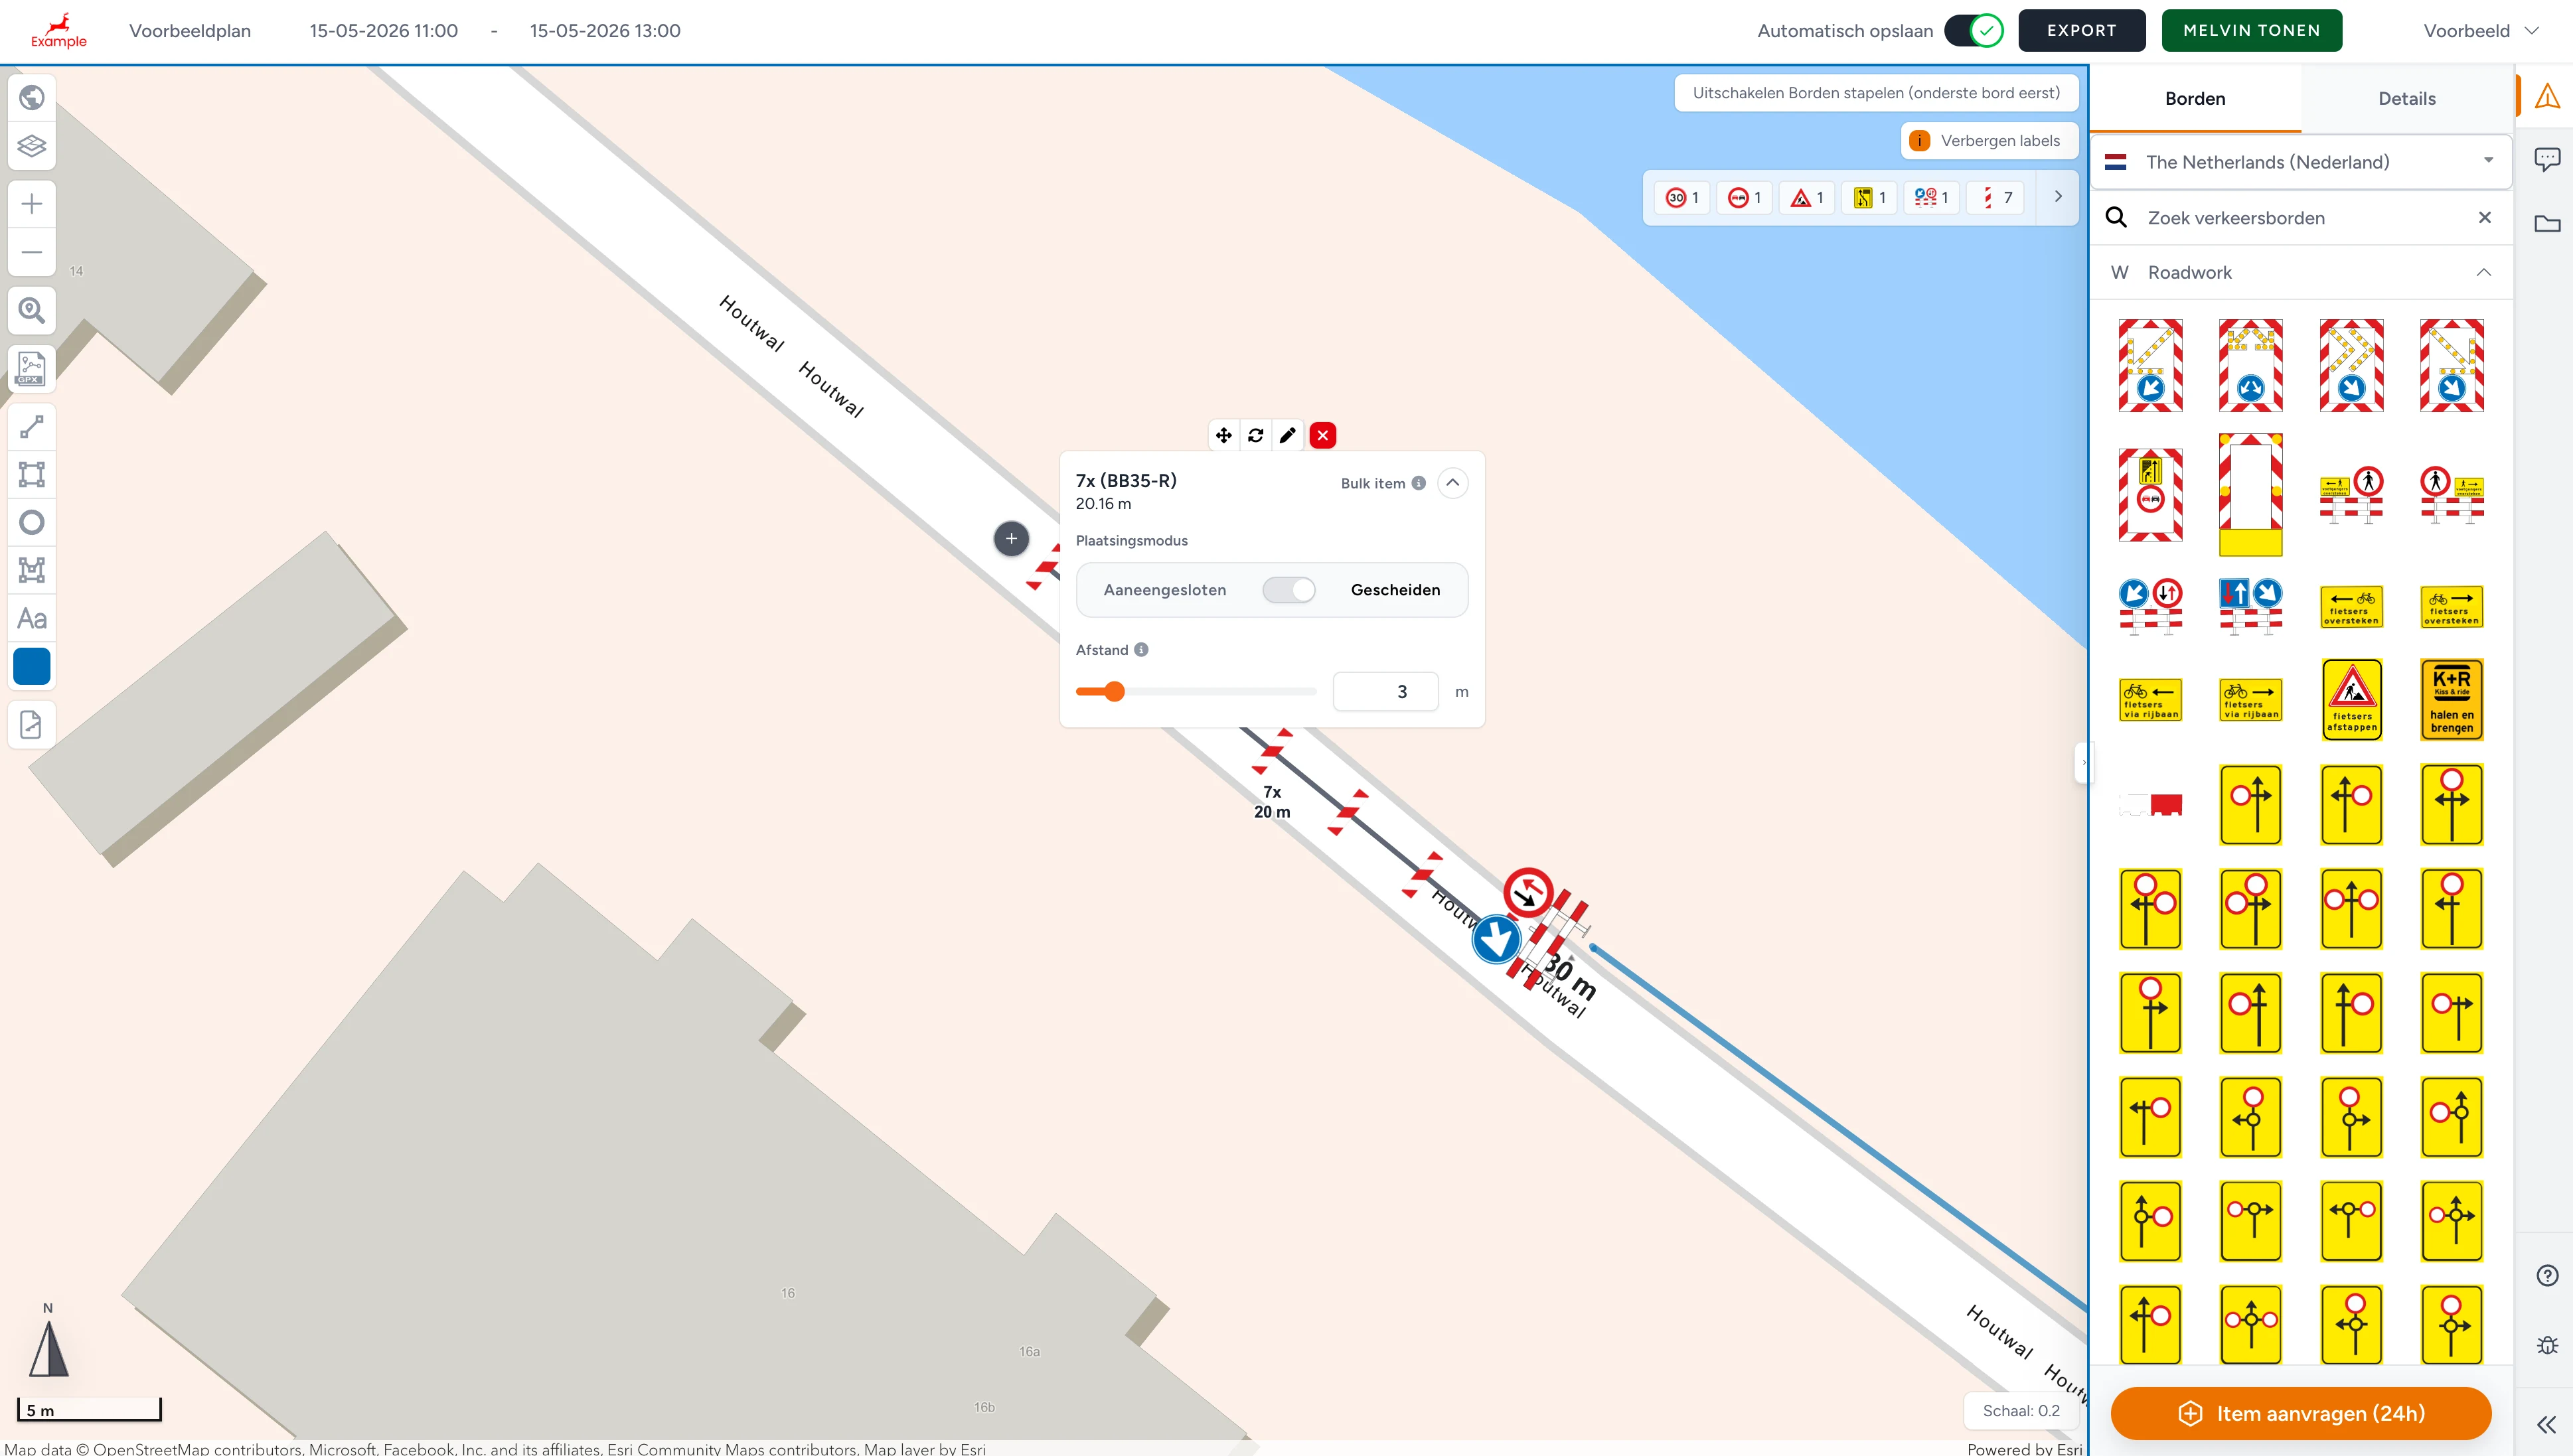Open the comments sidebar panel
This screenshot has height=1456, width=2573.
click(x=2547, y=159)
